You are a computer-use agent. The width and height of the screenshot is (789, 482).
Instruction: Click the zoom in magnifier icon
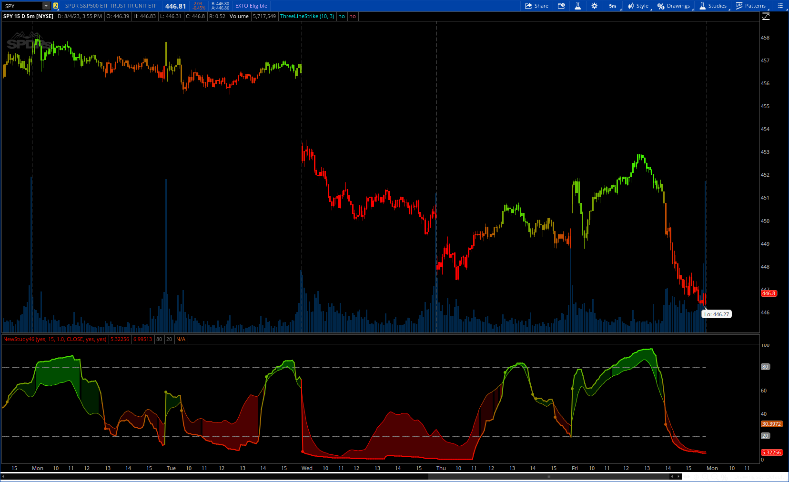705,477
